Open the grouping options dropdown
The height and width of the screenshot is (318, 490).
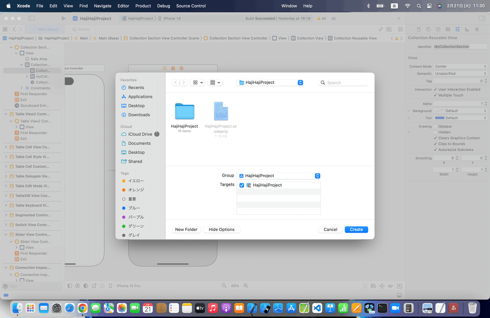(x=214, y=82)
